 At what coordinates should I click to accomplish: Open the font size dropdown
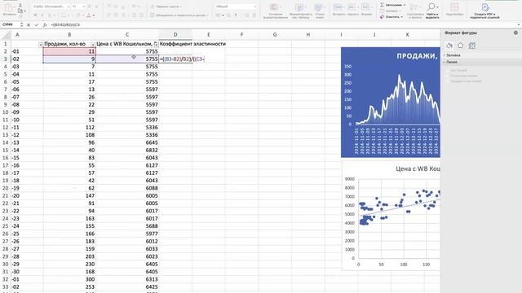point(83,7)
